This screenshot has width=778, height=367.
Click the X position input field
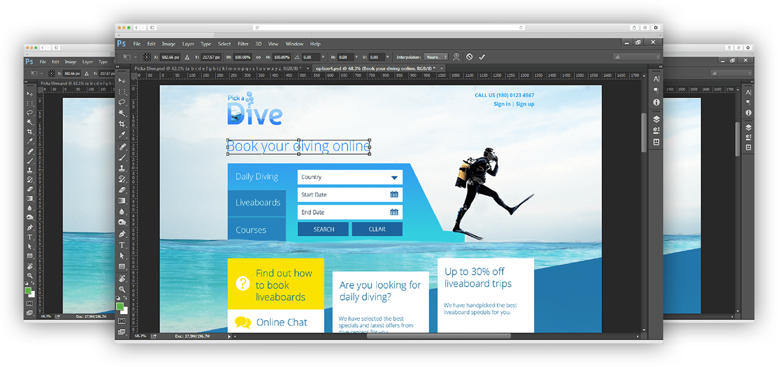170,57
